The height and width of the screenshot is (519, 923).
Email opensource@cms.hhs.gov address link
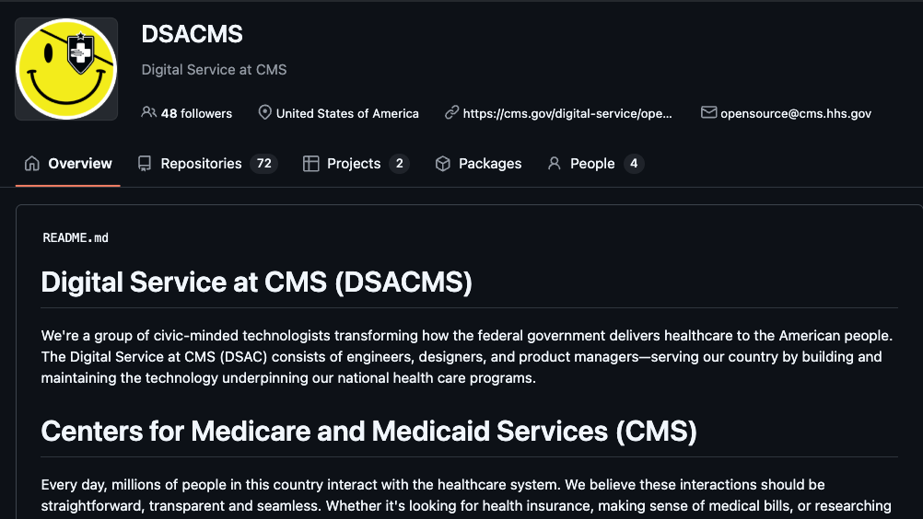click(796, 113)
